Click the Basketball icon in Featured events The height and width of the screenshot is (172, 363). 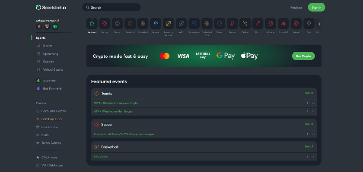(x=96, y=147)
